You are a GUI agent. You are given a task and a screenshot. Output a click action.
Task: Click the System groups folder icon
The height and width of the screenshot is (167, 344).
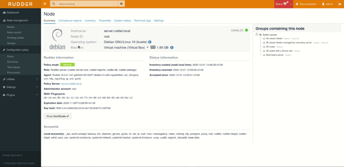(x=260, y=35)
